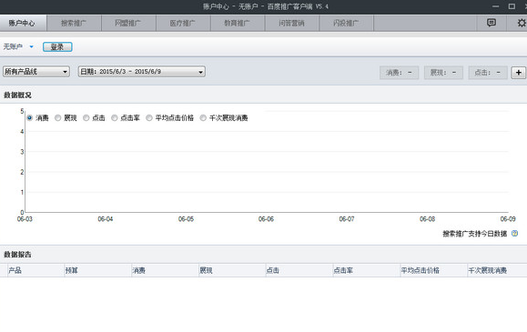Screen dimensions: 527x332
Task: Minimize the 百度推广客户端 window
Action: [x=495, y=6]
